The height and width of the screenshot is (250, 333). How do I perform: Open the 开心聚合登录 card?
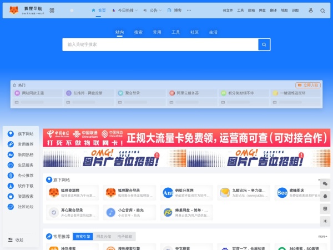tap(72, 212)
